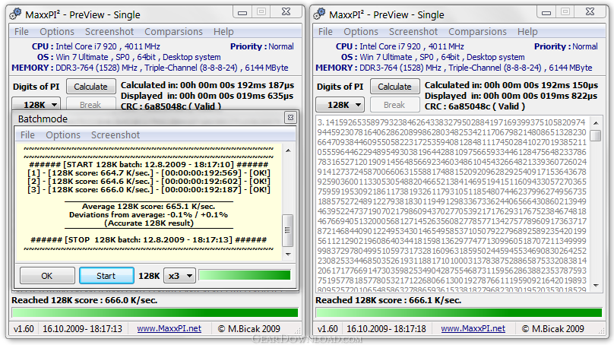Click right window bottom green progress bar
The width and height of the screenshot is (614, 345).
458,312
